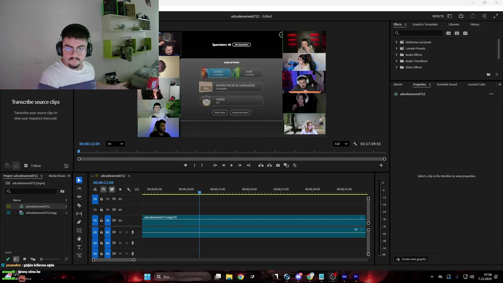
Task: Toggle the timeline caption track CC button
Action: point(137,189)
